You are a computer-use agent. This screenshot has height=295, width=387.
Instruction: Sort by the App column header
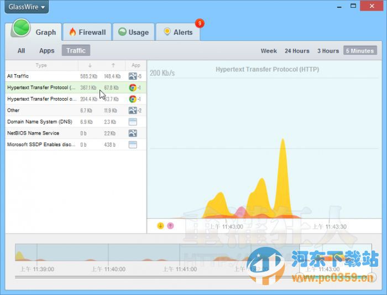136,65
